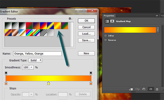This screenshot has height=100, width=164.
Task: Select the mask icon beside Gradient Map
Action: coord(112,21)
